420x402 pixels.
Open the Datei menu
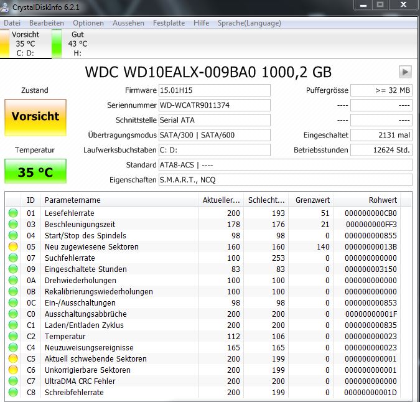[12, 23]
